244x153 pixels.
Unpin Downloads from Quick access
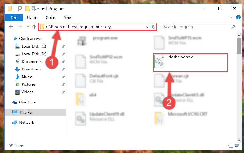point(63,69)
